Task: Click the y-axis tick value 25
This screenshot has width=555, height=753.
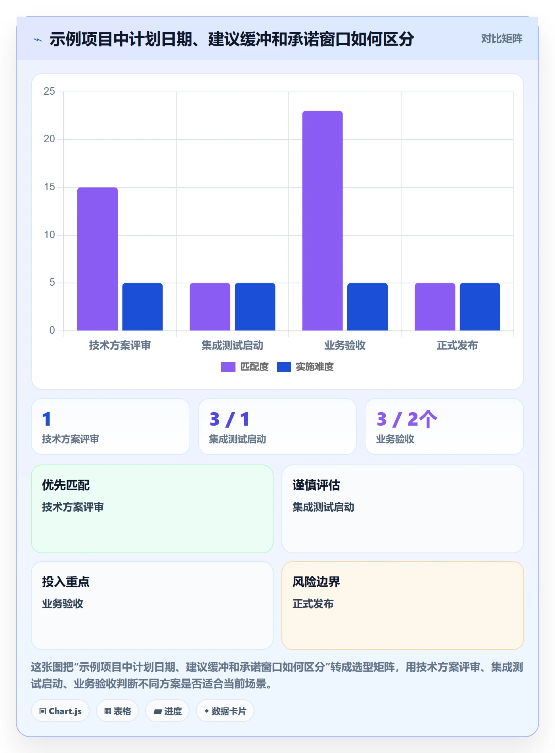Action: tap(49, 92)
